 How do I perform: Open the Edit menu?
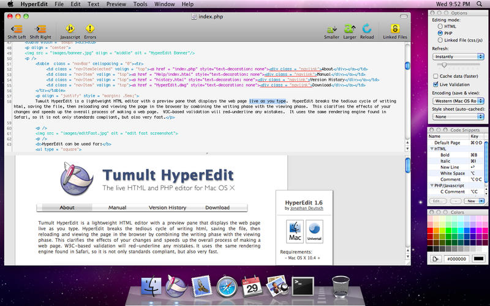[x=75, y=4]
